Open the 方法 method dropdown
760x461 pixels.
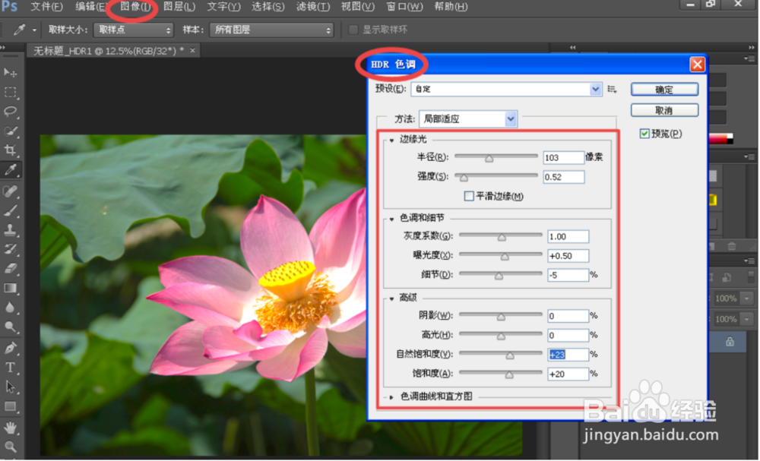click(467, 118)
